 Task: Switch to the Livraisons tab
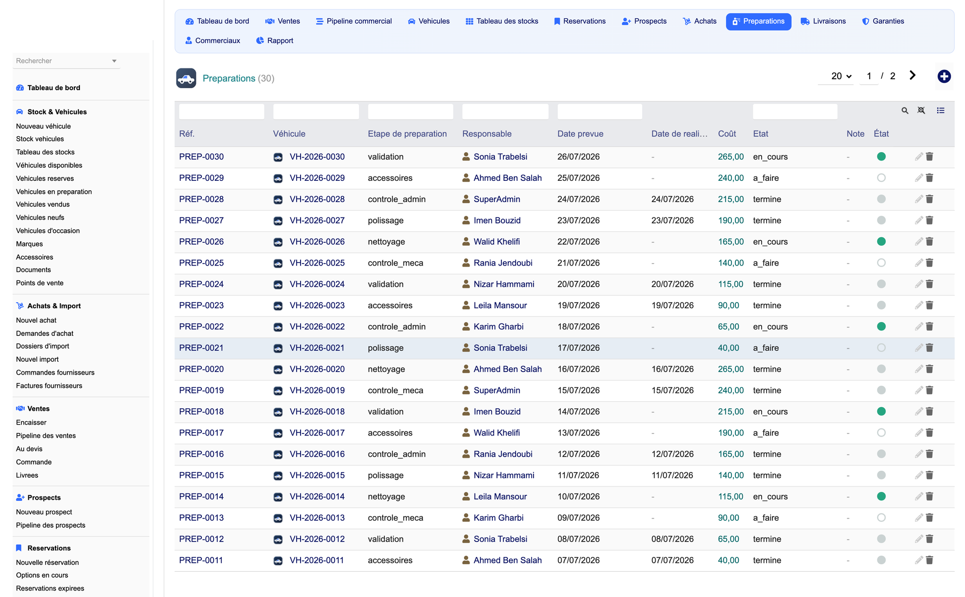pos(823,21)
